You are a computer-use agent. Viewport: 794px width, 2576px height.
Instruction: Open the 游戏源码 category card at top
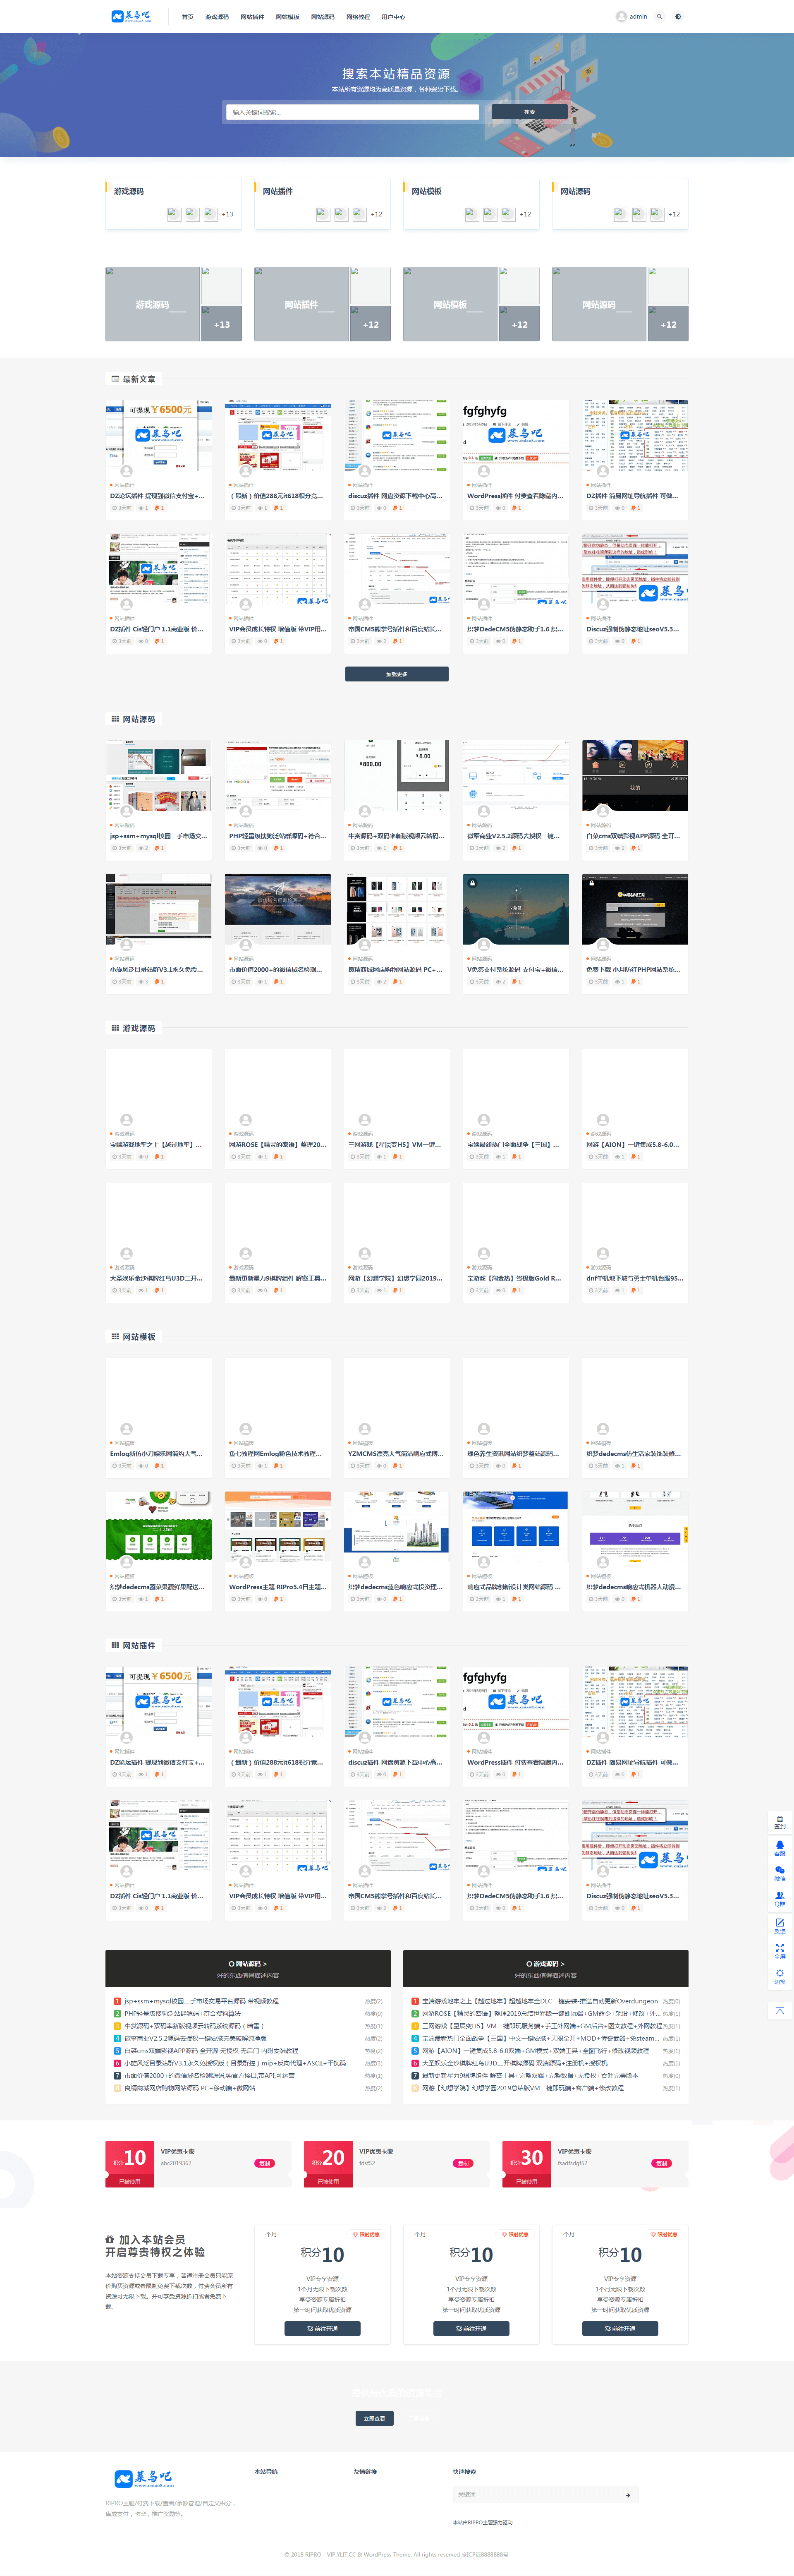pyautogui.click(x=173, y=204)
